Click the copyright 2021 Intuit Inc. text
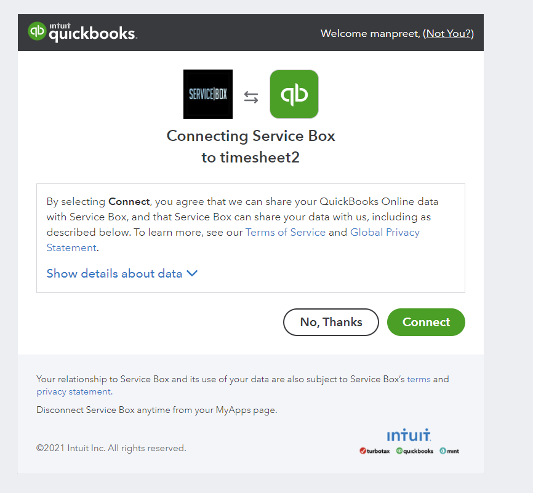The width and height of the screenshot is (533, 493). point(111,448)
